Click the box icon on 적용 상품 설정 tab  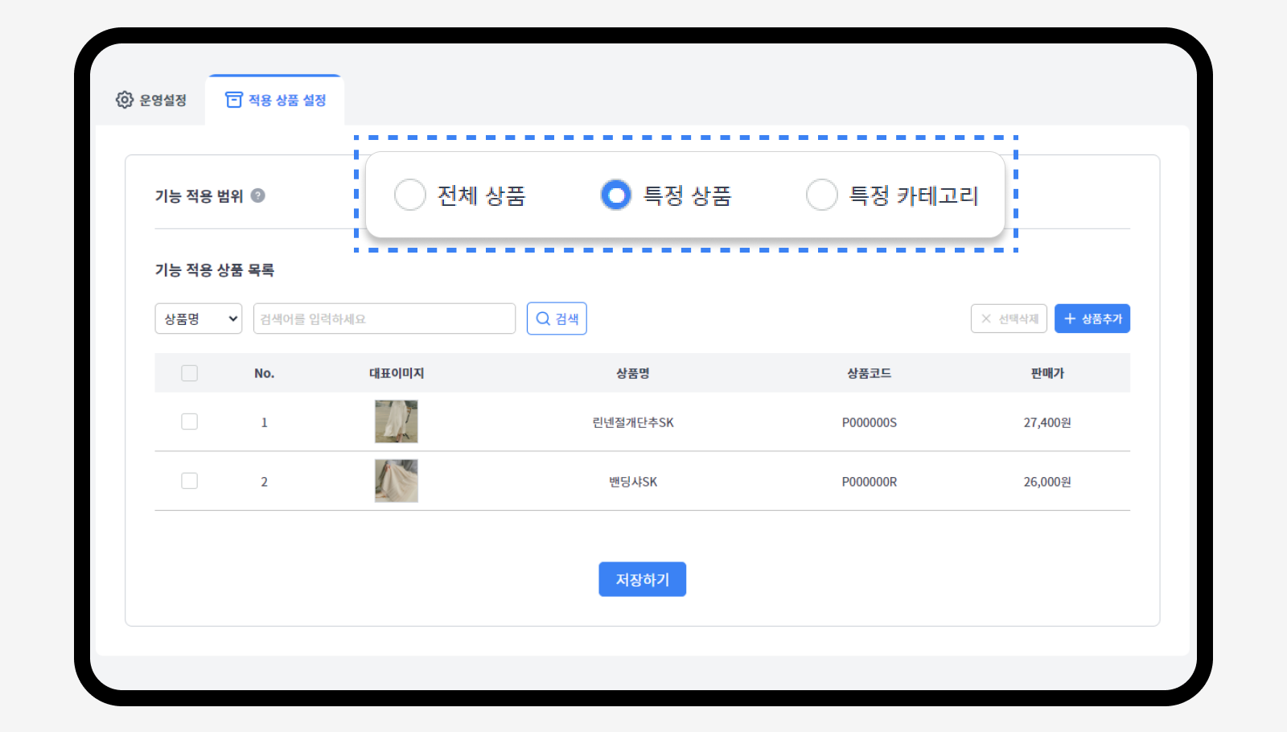(x=233, y=100)
